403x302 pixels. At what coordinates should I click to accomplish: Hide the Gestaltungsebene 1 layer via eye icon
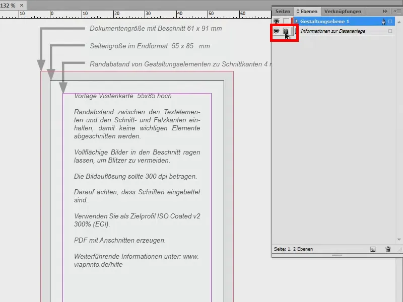coord(276,21)
